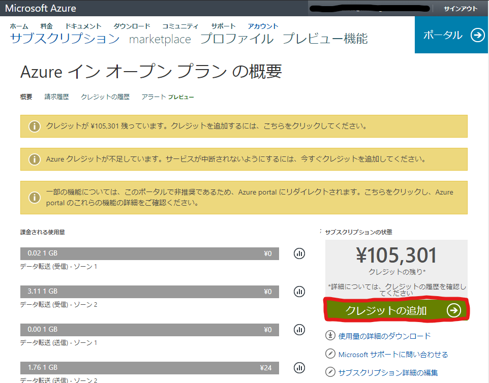Click Microsoft サポートに問い合わせる link
The height and width of the screenshot is (383, 489).
[393, 355]
